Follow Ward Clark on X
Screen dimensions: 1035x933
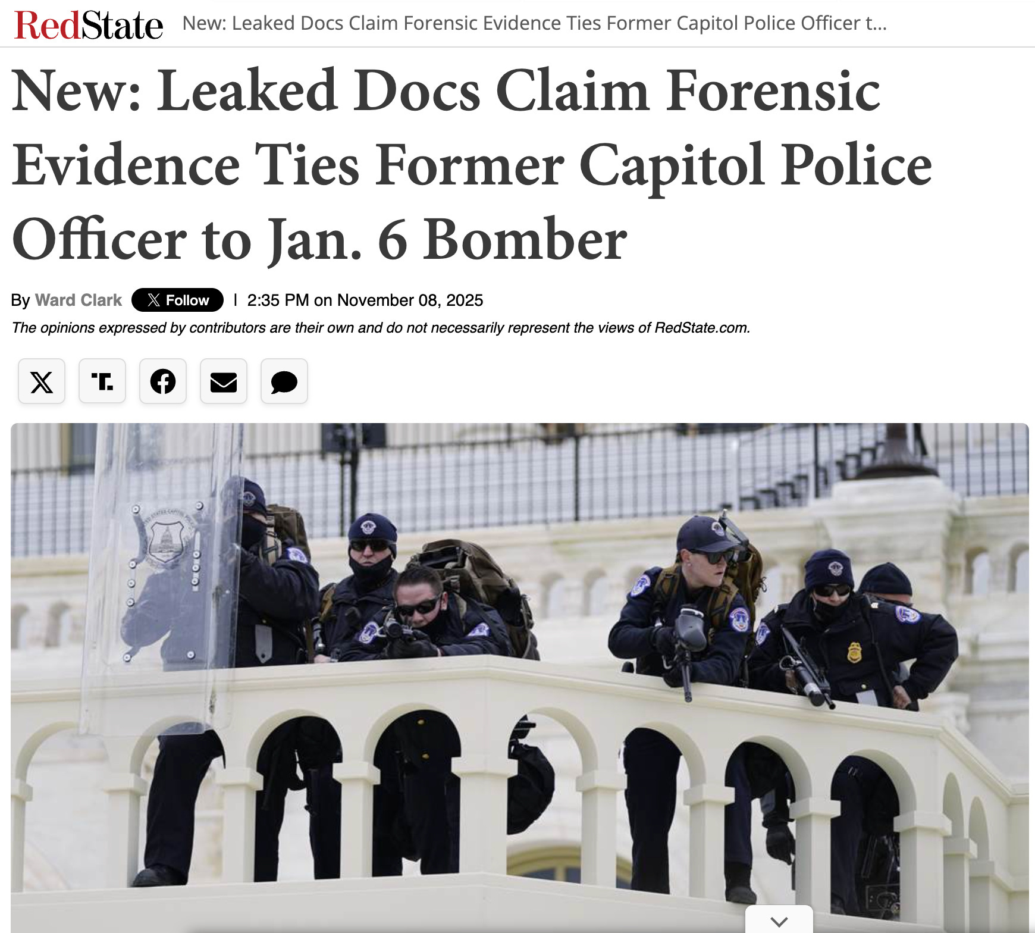point(177,300)
